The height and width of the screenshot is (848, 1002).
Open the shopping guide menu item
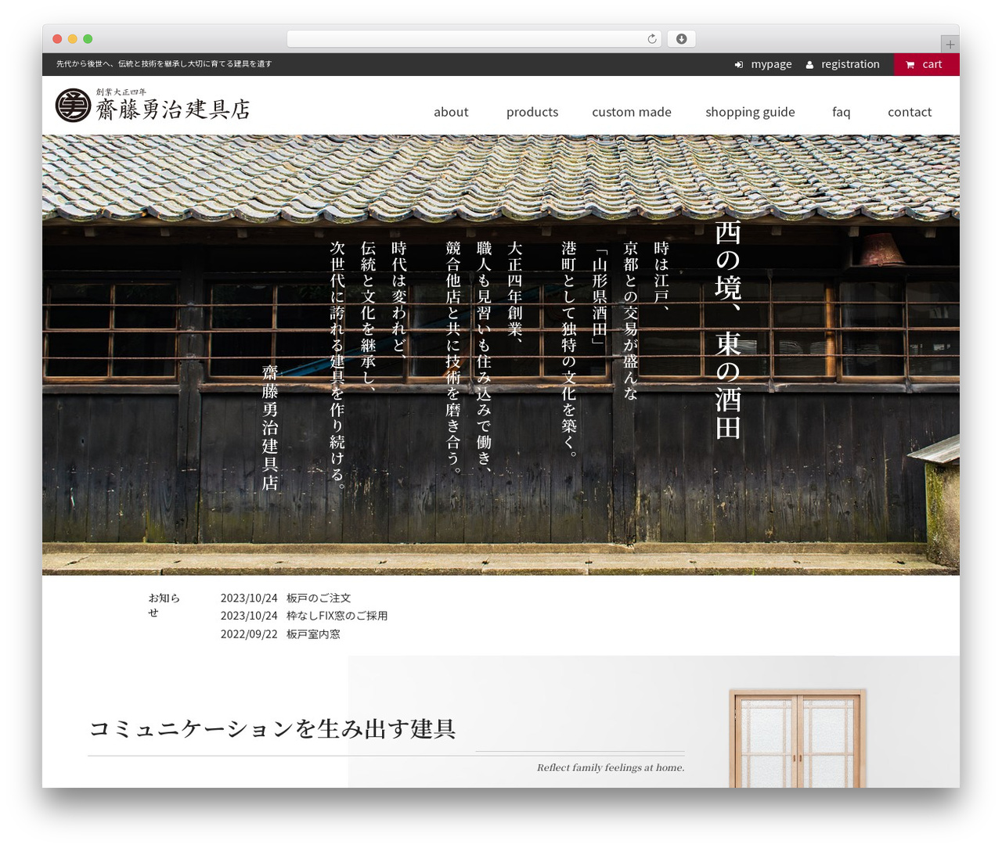[750, 112]
